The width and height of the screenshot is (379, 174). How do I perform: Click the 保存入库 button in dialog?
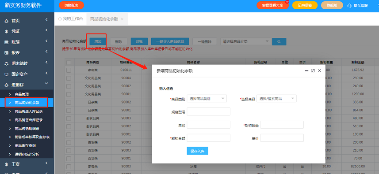pyautogui.click(x=198, y=151)
